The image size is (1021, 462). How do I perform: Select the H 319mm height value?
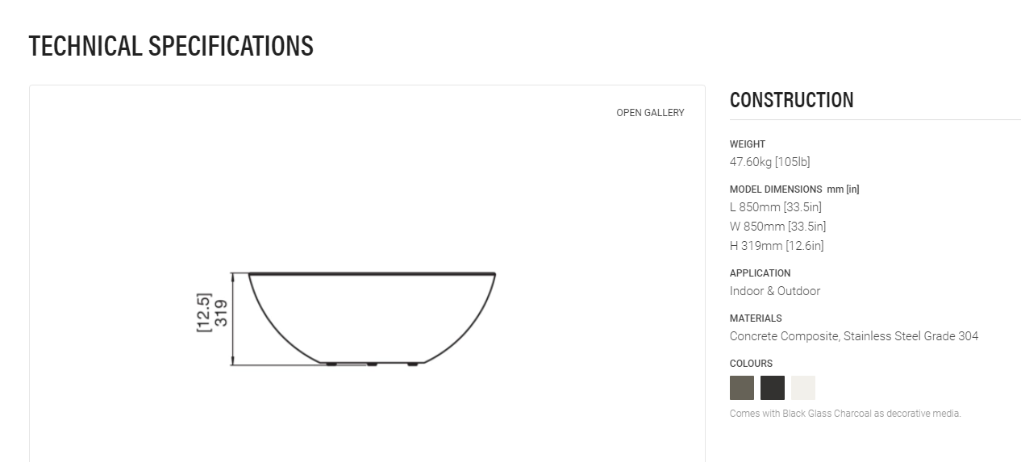pyautogui.click(x=777, y=246)
